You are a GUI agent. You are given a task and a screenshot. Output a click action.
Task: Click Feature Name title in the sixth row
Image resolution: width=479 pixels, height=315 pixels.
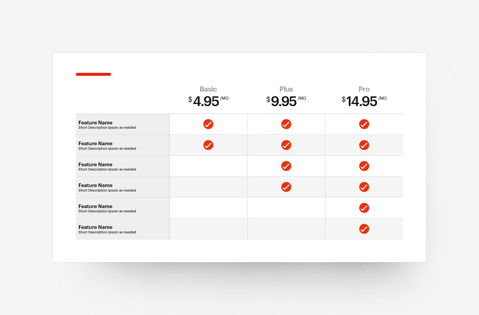(x=95, y=227)
